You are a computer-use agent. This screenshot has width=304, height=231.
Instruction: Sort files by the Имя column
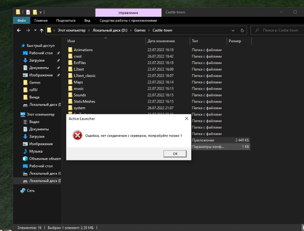pos(71,41)
